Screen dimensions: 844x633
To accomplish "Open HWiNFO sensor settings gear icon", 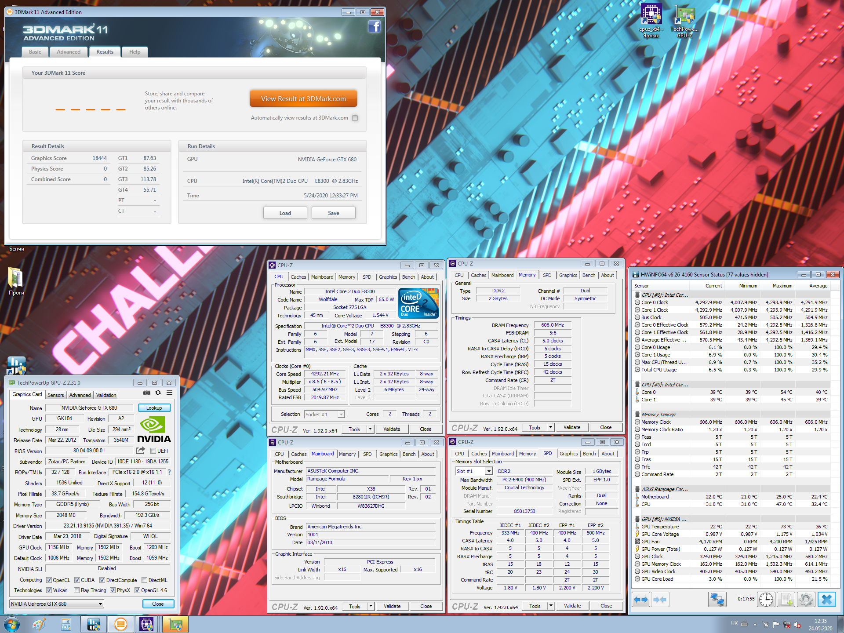I will [806, 600].
